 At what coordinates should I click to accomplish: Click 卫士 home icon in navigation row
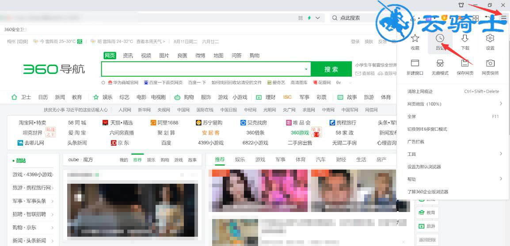[14, 97]
